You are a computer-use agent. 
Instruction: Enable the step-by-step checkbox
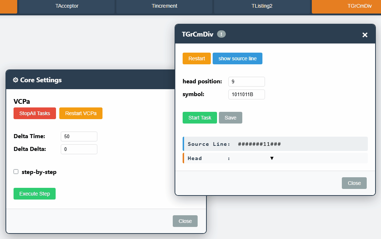click(16, 172)
